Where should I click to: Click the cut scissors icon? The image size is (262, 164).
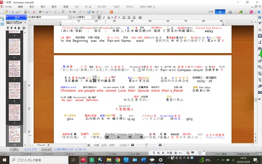pyautogui.click(x=55, y=12)
